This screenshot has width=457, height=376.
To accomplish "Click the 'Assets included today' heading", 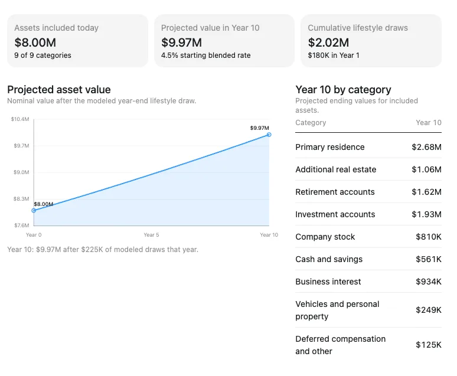I will pos(56,28).
